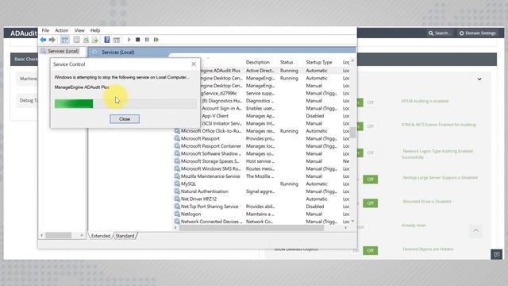Click the Service Control progress bar
The width and height of the screenshot is (508, 286).
125,104
